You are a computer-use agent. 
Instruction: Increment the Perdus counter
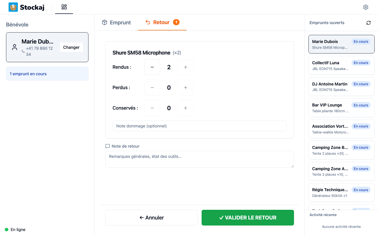pos(186,88)
